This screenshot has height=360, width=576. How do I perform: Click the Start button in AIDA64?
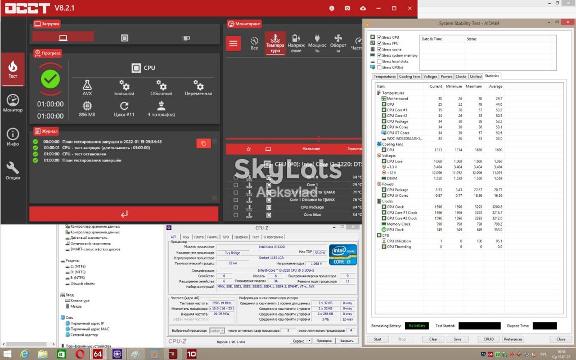pos(377,339)
